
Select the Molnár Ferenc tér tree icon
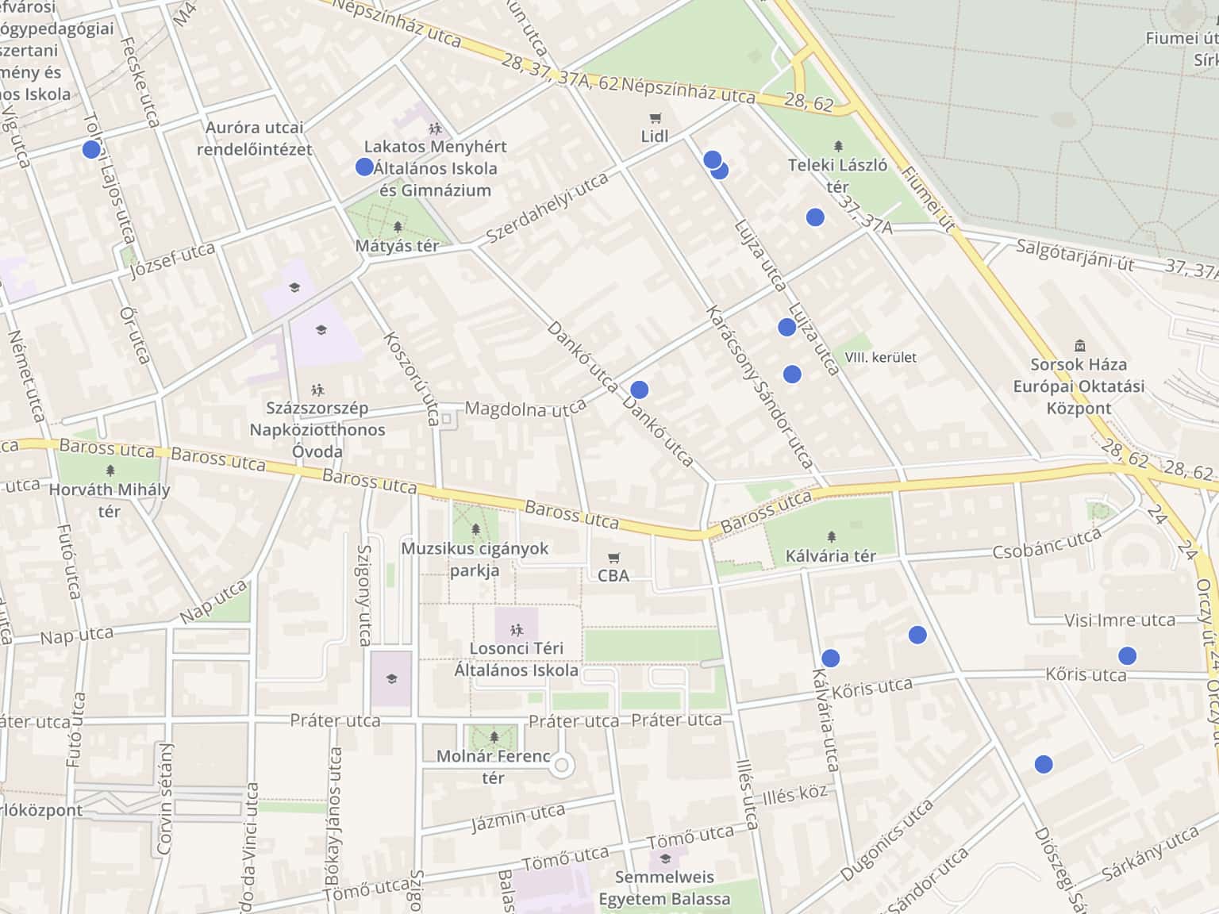click(494, 737)
